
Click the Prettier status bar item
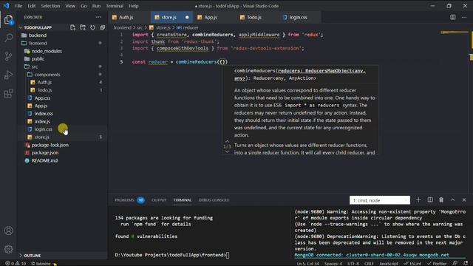point(437,263)
